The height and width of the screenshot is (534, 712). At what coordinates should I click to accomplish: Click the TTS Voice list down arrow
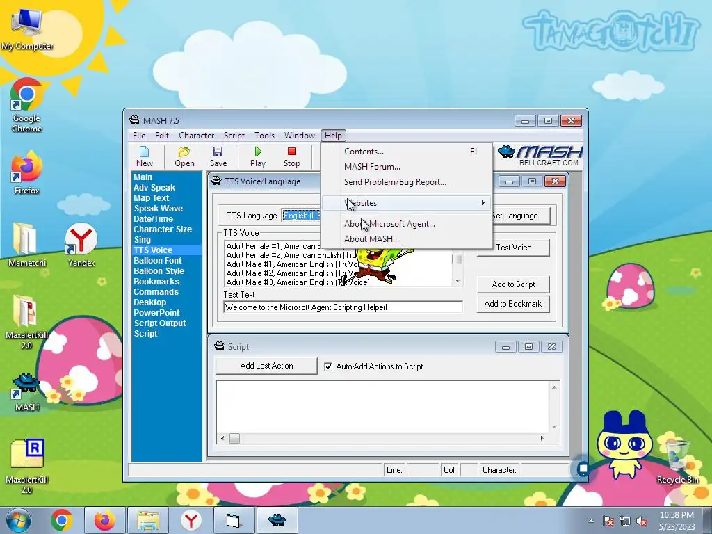(458, 281)
